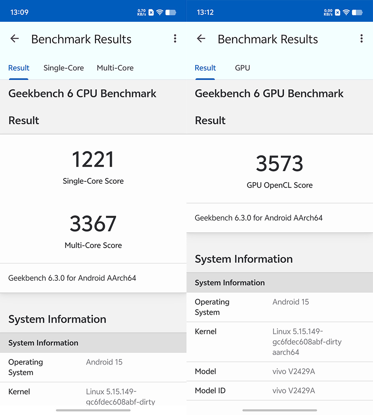Tap network speed indicator in right status bar
This screenshot has width=373, height=415.
pyautogui.click(x=328, y=12)
